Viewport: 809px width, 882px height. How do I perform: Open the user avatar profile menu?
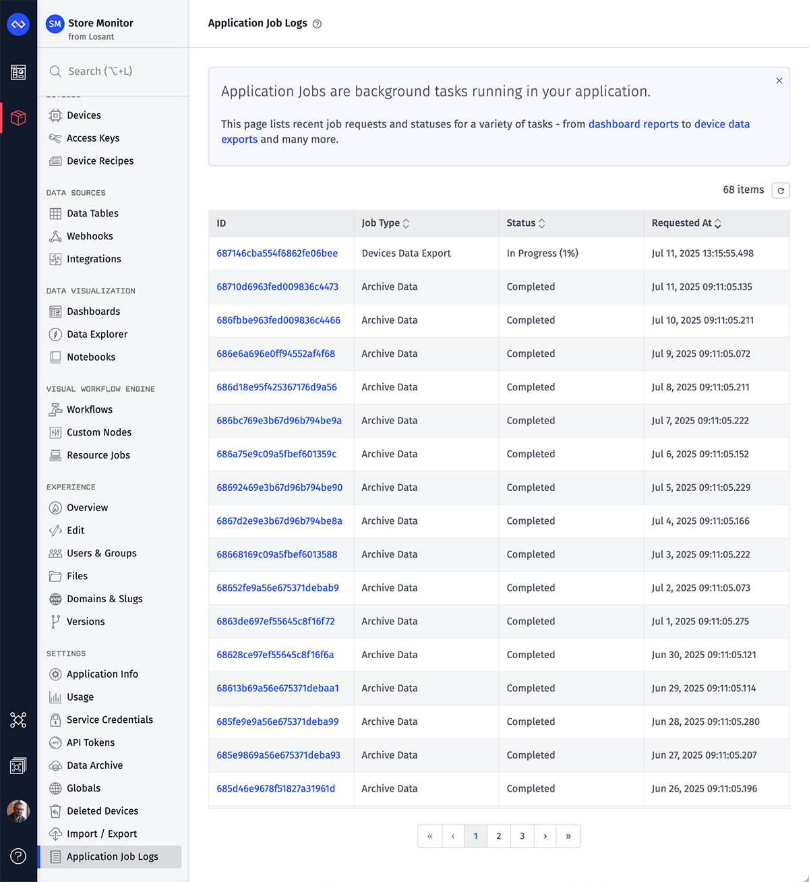click(x=18, y=811)
